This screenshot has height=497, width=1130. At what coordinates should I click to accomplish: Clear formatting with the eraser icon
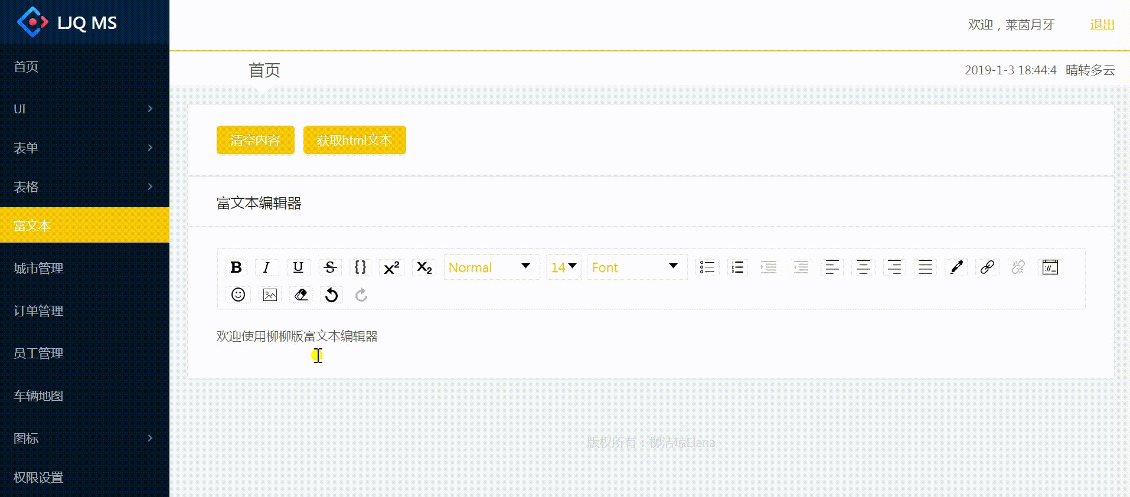click(x=301, y=295)
